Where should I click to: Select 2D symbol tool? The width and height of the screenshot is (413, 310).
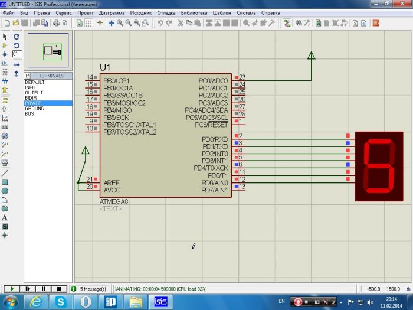(x=5, y=226)
